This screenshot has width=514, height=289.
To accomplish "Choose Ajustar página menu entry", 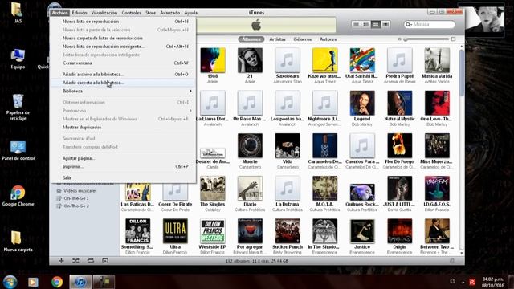I will 123,158.
